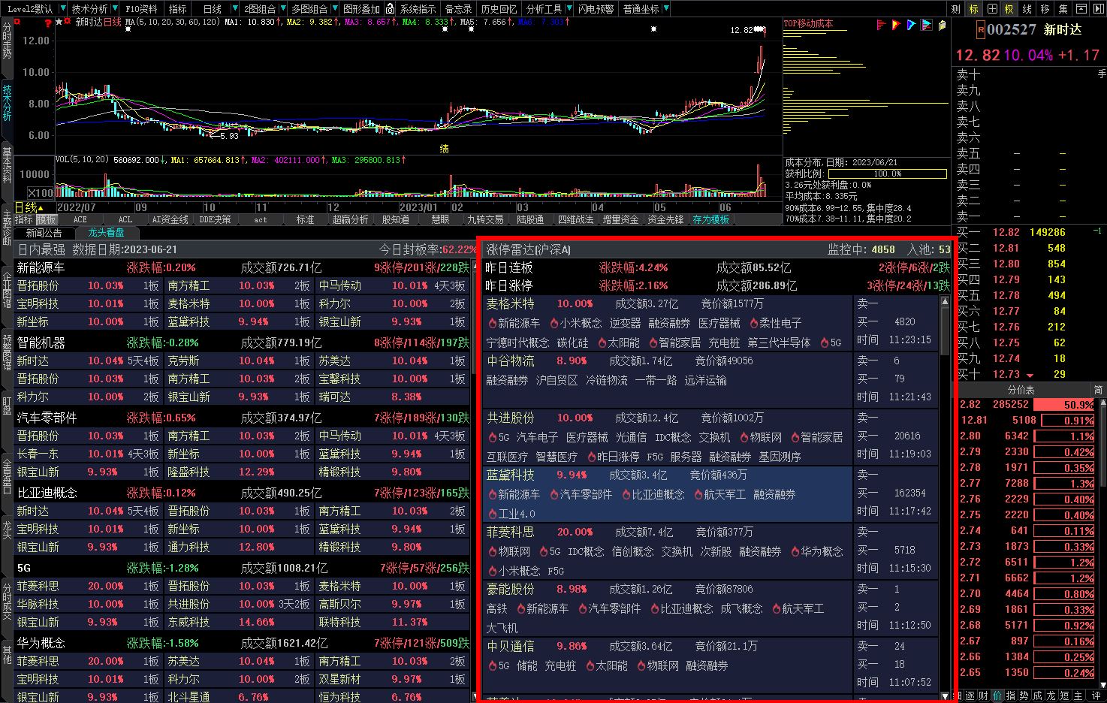Toggle the 权 adjustment button
The width and height of the screenshot is (1107, 703).
[1009, 9]
